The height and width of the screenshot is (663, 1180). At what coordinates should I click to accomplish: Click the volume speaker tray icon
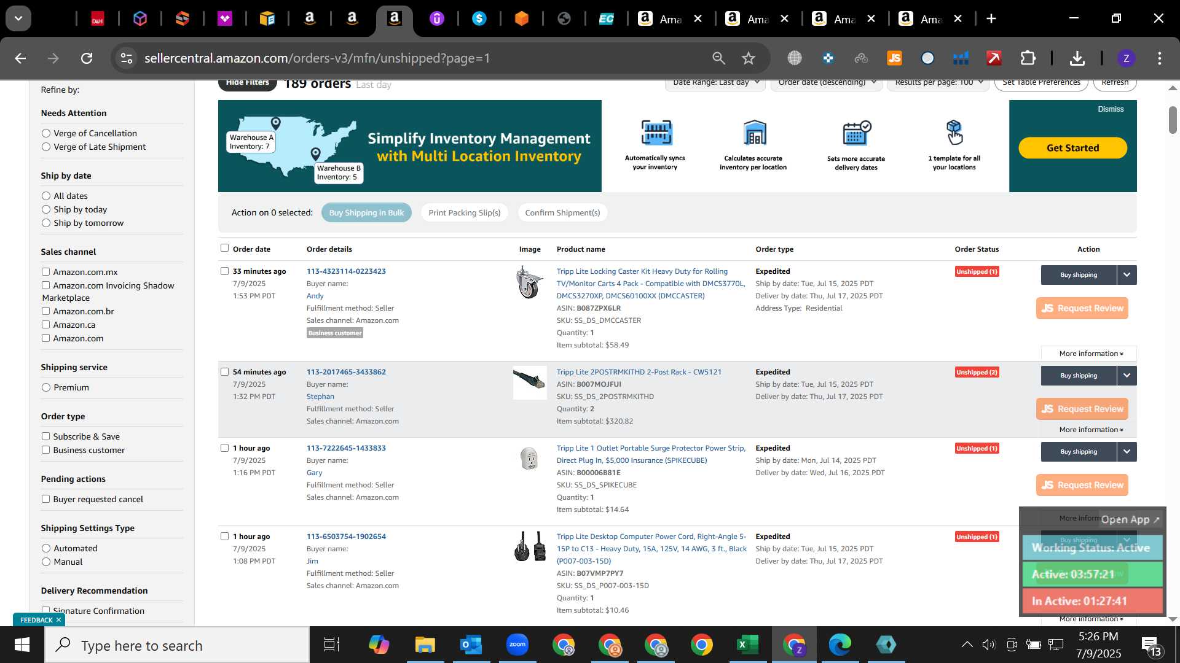[x=988, y=645]
